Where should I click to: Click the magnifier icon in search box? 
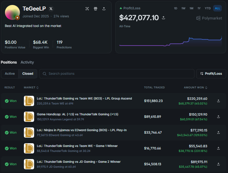click(44, 74)
